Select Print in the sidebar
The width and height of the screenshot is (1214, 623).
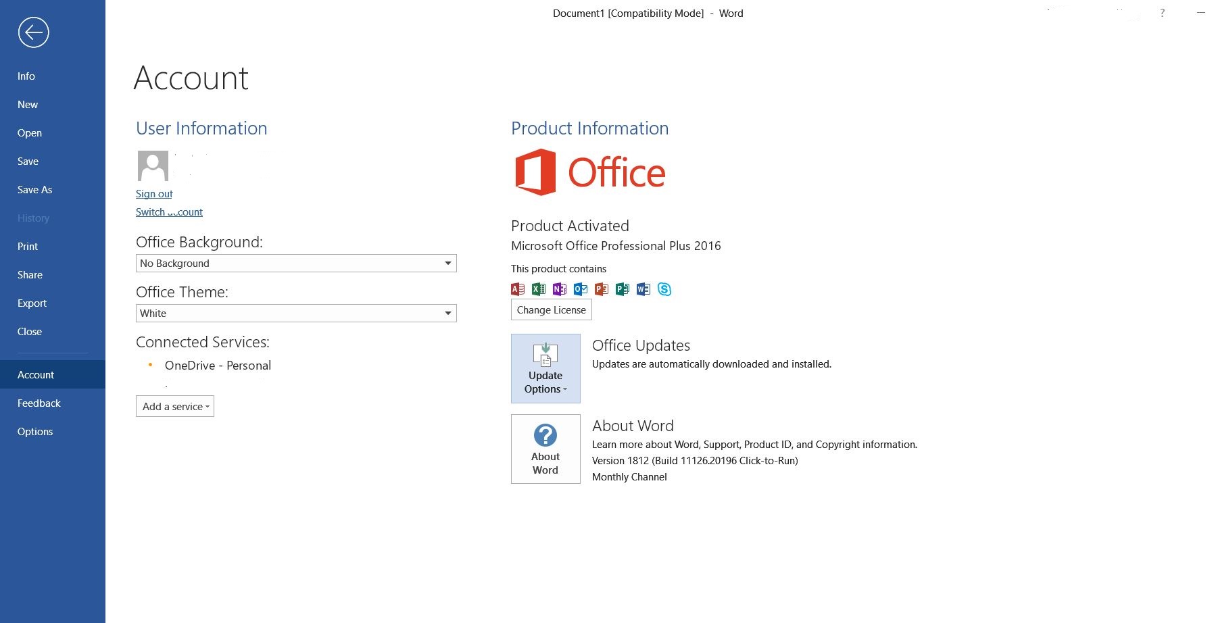[53, 247]
